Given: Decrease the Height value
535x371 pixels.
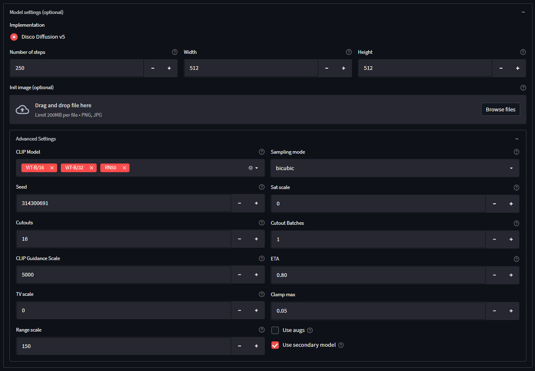Looking at the screenshot, I should [x=501, y=68].
